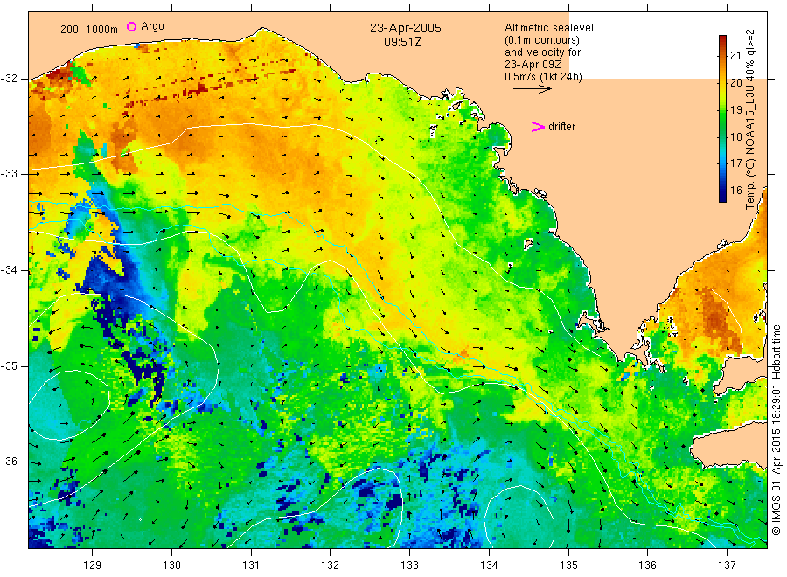This screenshot has width=787, height=577.
Task: Click the '200 1000m' depth legend text
Action: 89,30
